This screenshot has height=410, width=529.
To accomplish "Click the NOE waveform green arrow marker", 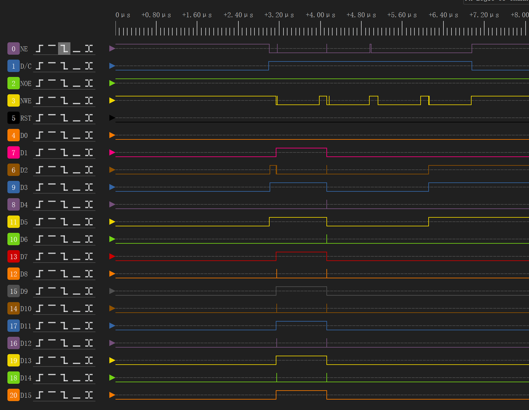I will pos(112,83).
